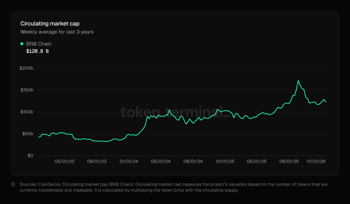Click the Circulating market cap title
350x204 pixels.
tap(50, 24)
